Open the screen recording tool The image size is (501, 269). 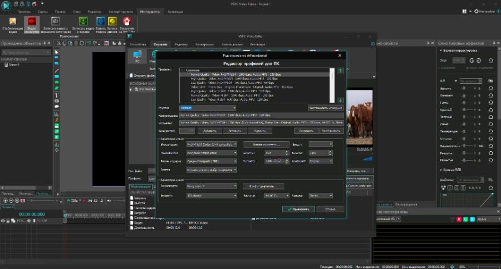click(x=83, y=25)
